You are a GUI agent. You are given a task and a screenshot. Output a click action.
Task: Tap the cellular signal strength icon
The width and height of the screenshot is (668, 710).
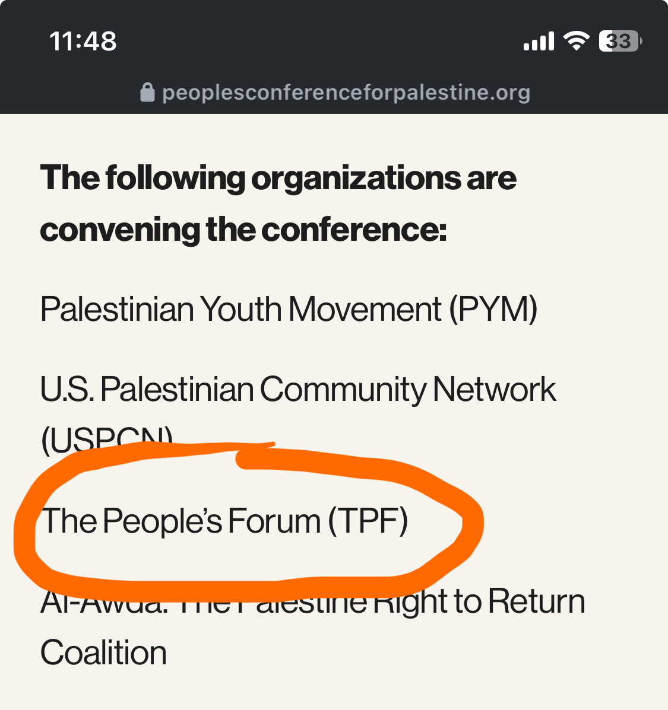point(539,42)
